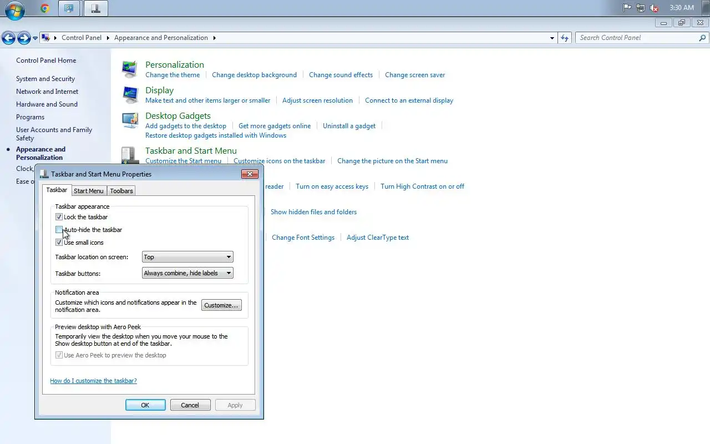
Task: Confirm with the OK button
Action: [145, 405]
